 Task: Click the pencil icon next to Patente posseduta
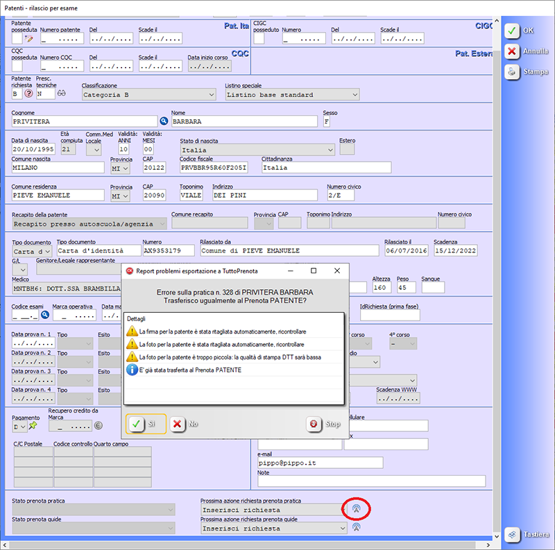click(x=29, y=39)
